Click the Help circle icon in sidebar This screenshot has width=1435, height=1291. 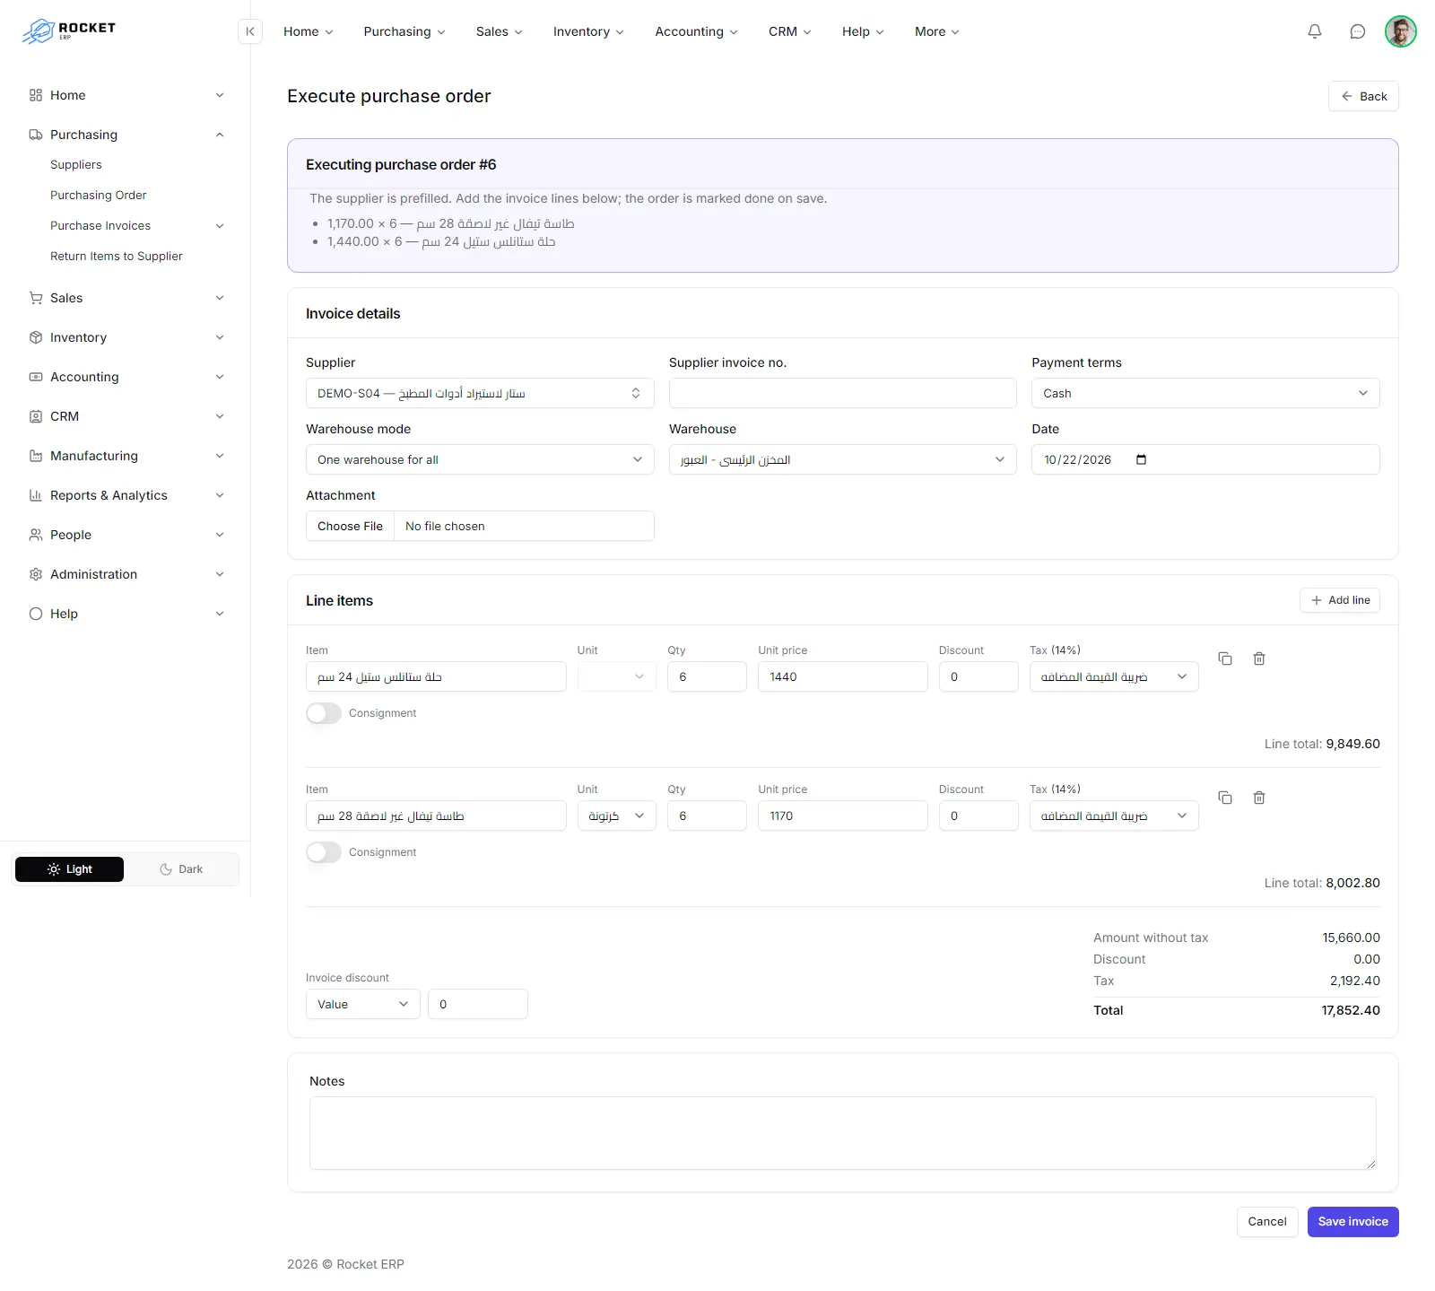coord(36,614)
